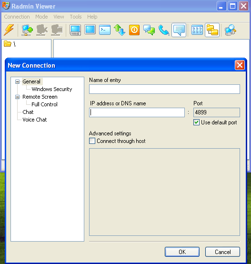The height and width of the screenshot is (264, 251).
Task: Open the Connection menu
Action: (17, 17)
